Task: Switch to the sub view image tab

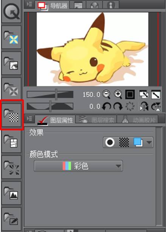Action: tap(78, 5)
